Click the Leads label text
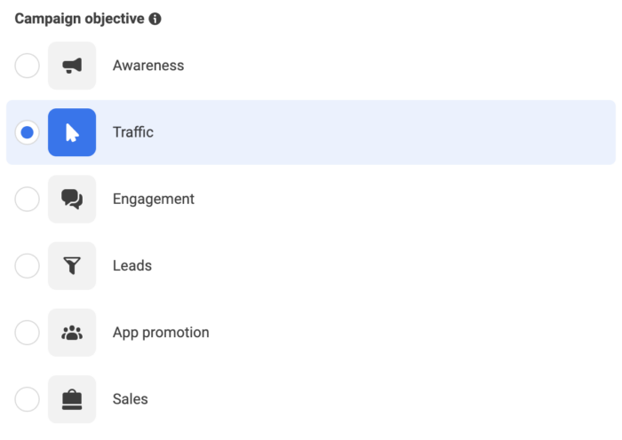The width and height of the screenshot is (622, 440). click(132, 266)
